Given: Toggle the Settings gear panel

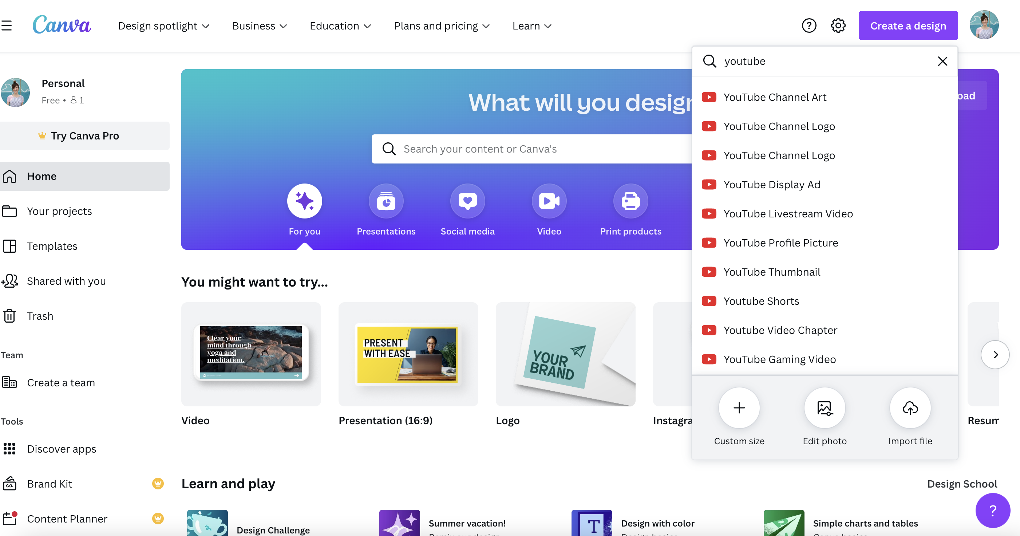Looking at the screenshot, I should pyautogui.click(x=838, y=25).
